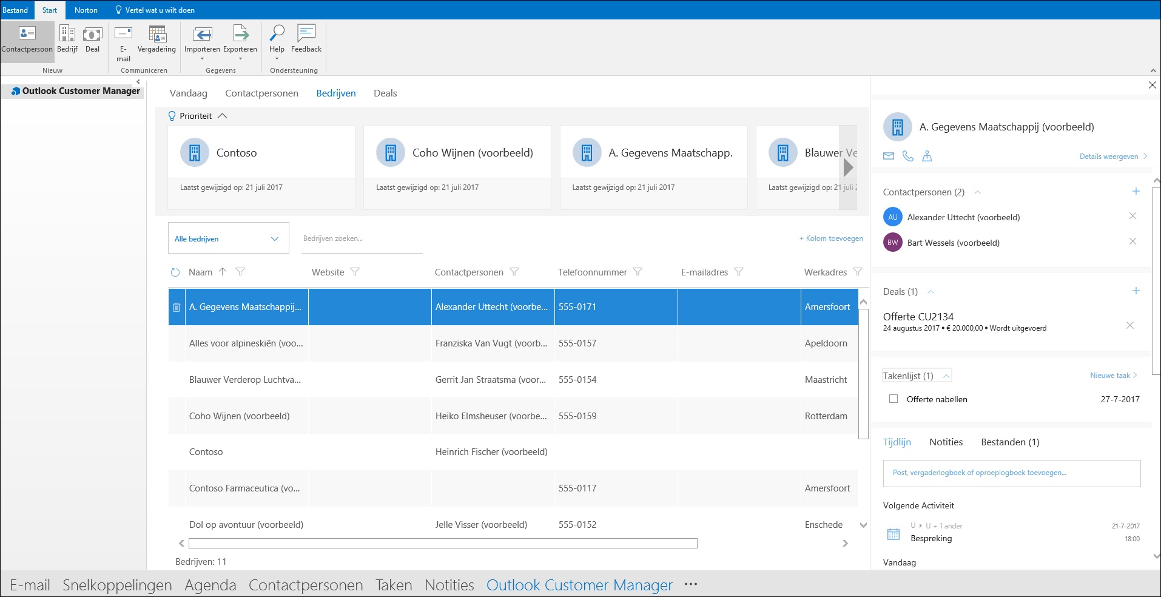This screenshot has width=1161, height=597.
Task: Click the Feedback ribbon button
Action: (306, 40)
